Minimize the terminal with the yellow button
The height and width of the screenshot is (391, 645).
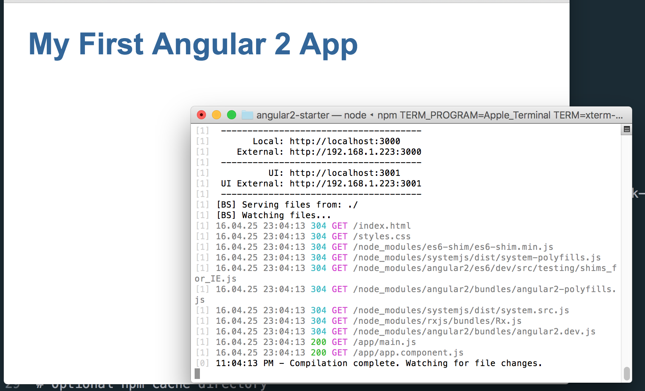(217, 115)
